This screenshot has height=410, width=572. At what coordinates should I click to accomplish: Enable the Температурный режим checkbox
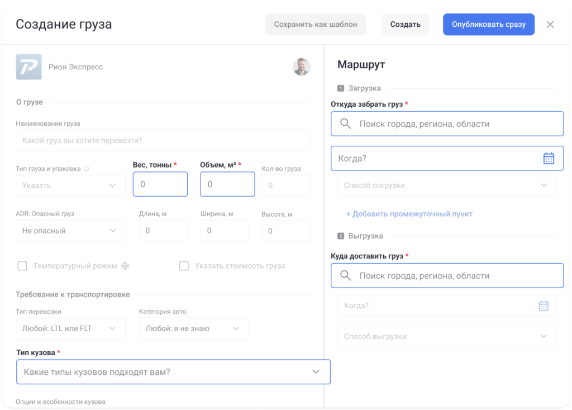pyautogui.click(x=22, y=266)
